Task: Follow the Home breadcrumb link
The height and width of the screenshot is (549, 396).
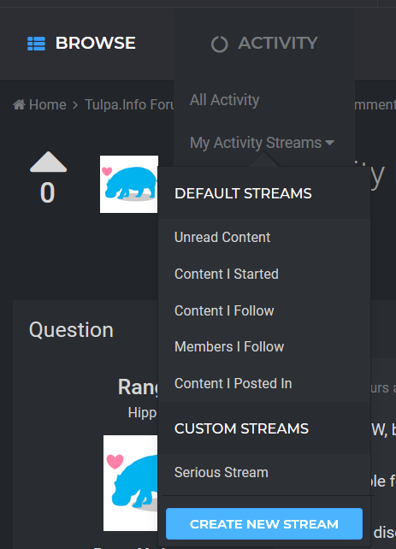Action: 47,104
